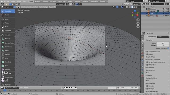Open the Vertex menu in viewport header
The image size is (170, 95).
[41, 7]
